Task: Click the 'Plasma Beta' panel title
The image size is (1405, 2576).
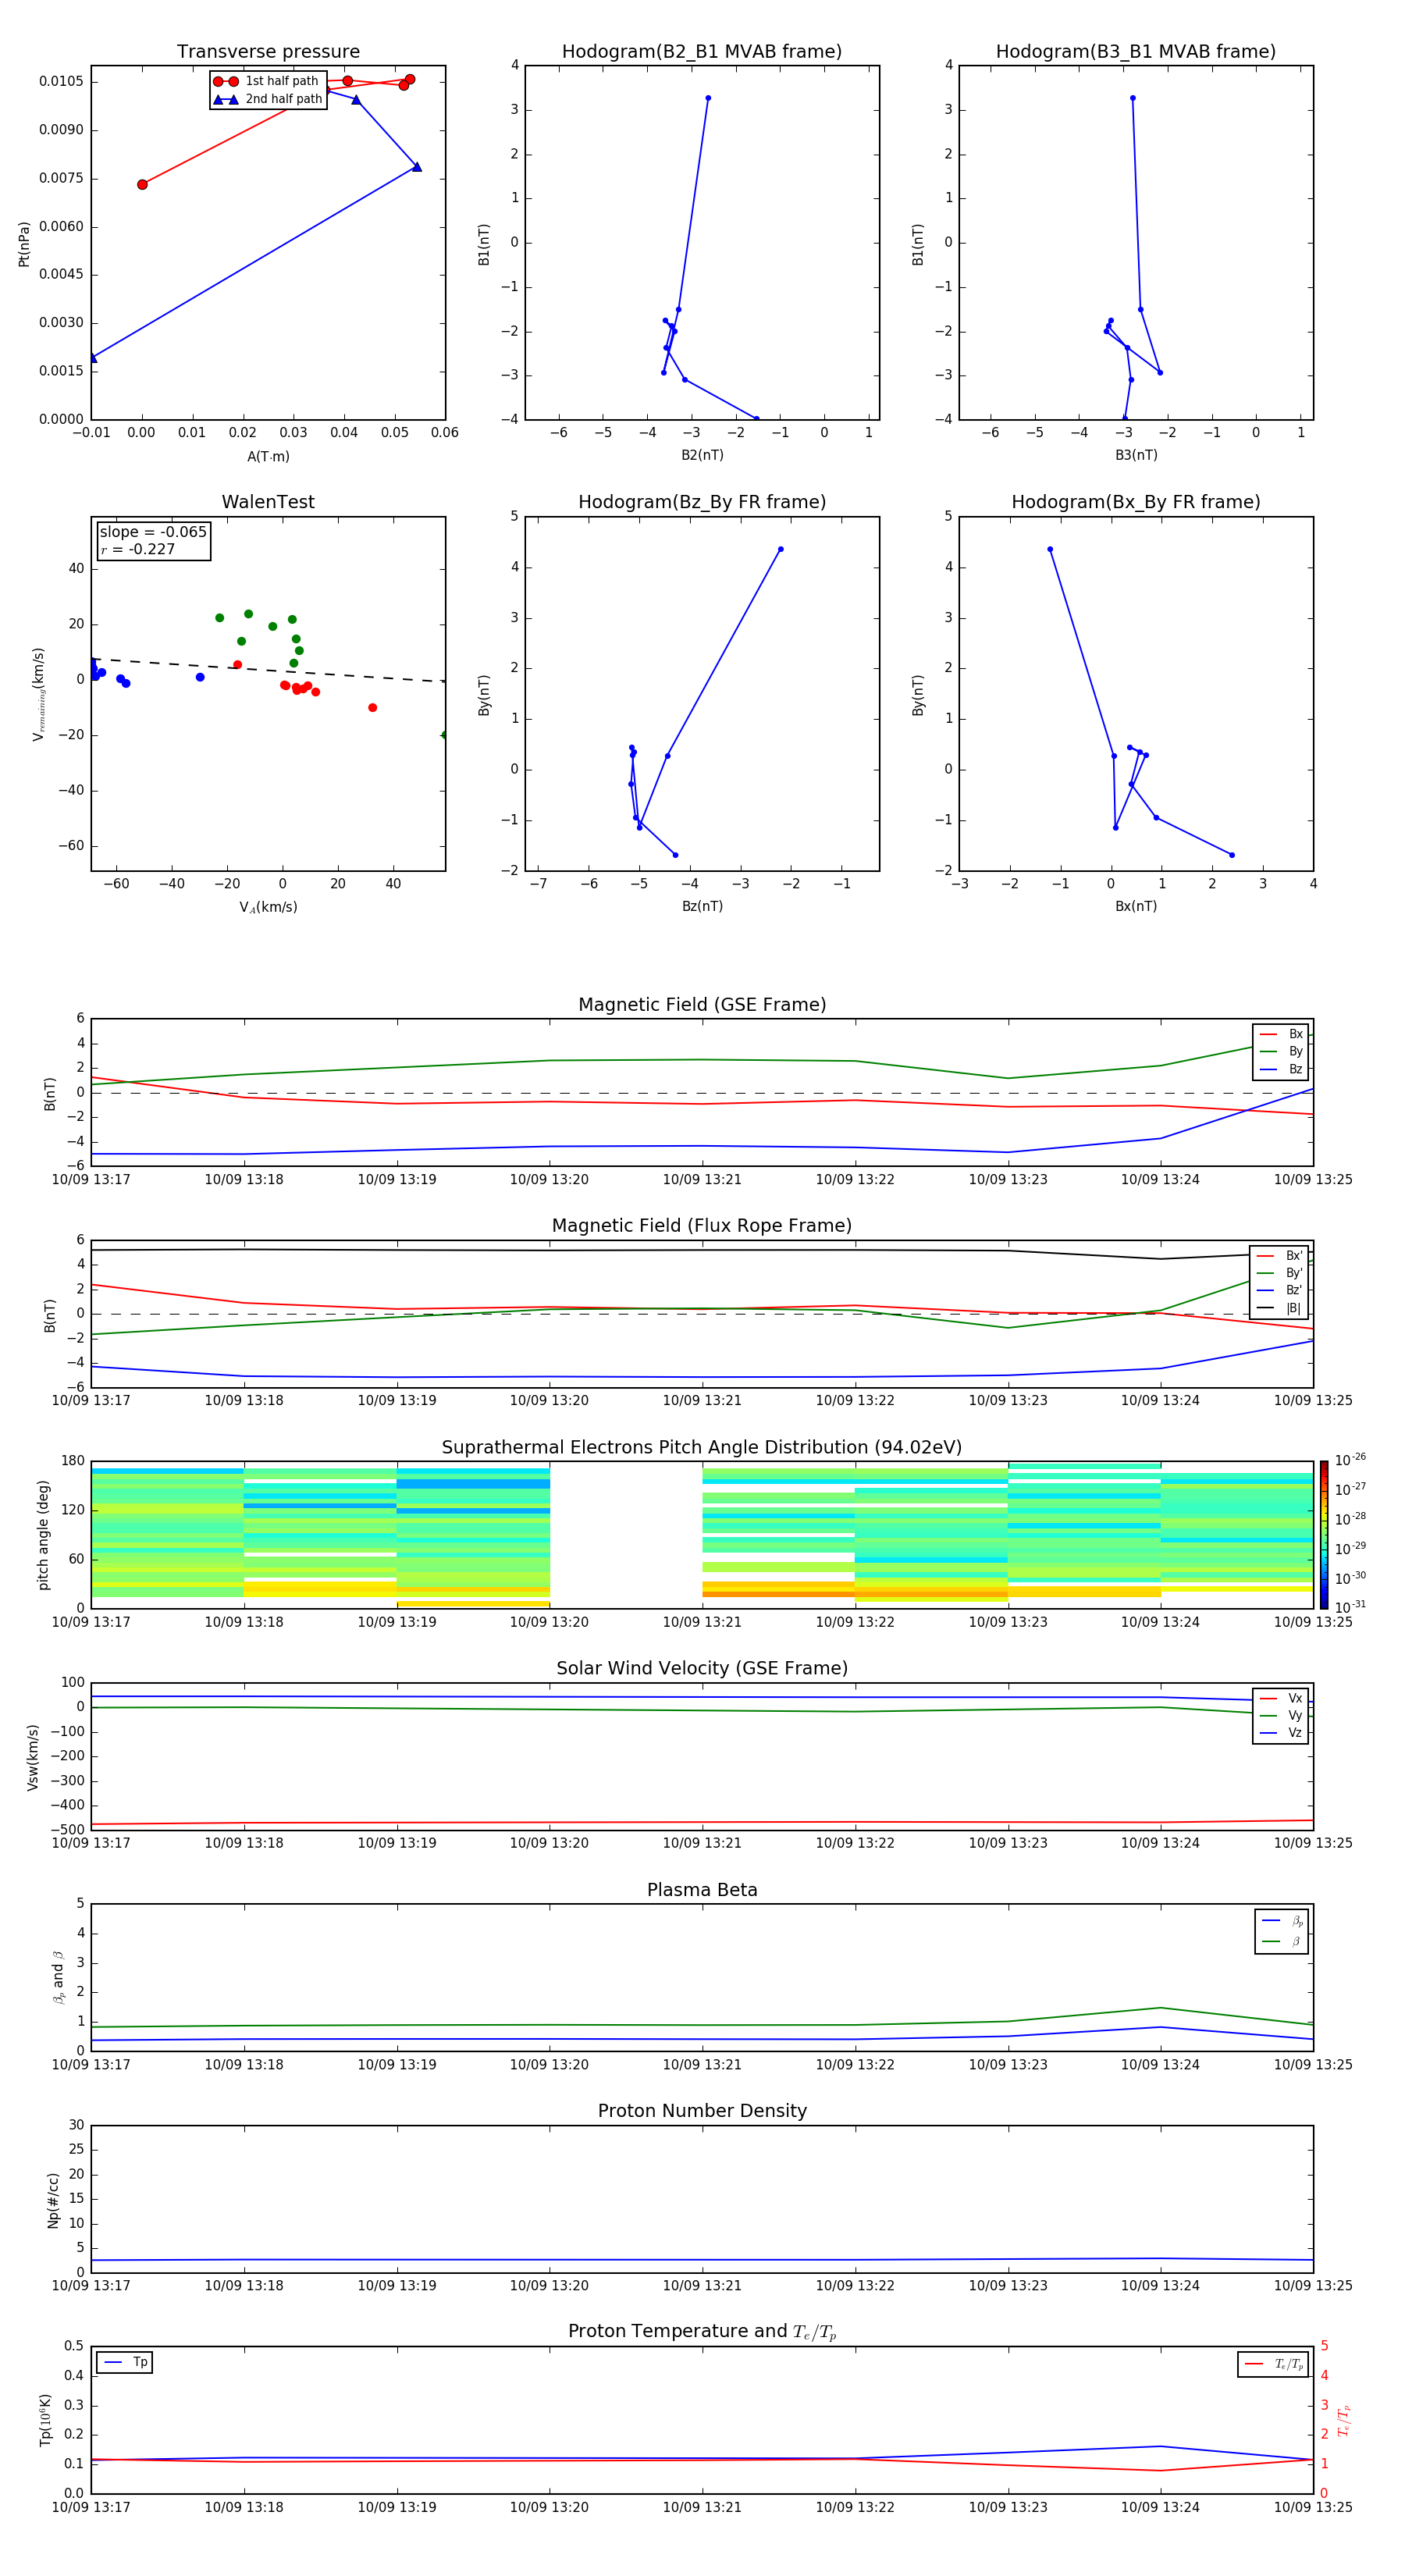Action: [702, 1890]
